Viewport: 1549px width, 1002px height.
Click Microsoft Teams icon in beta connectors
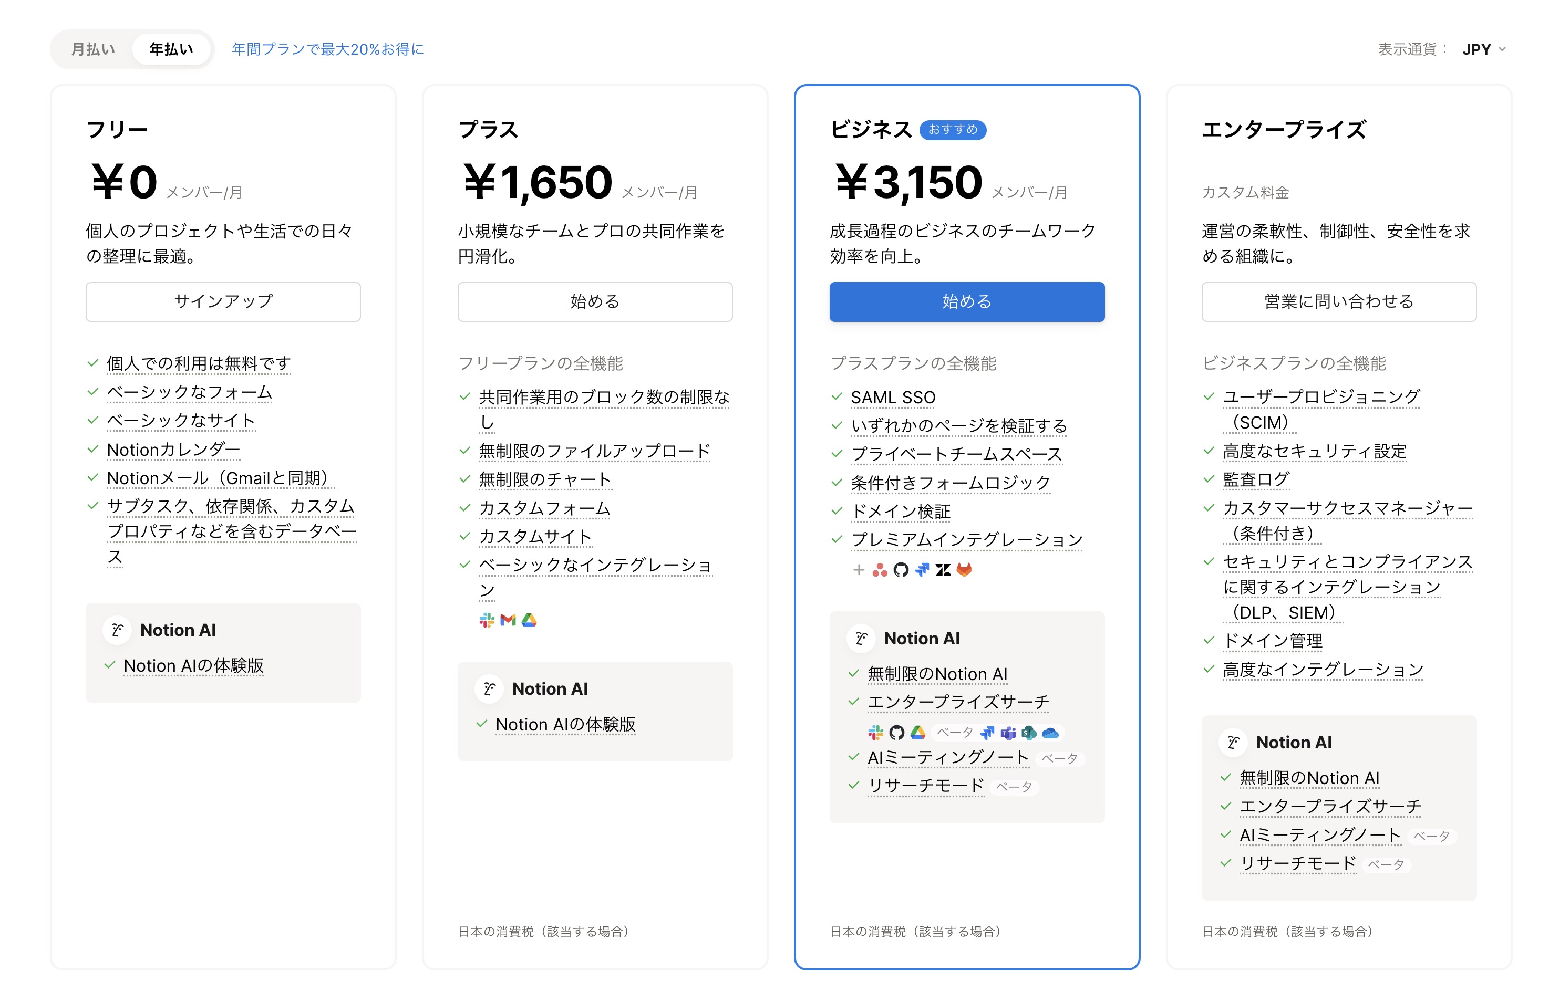coord(1008,733)
